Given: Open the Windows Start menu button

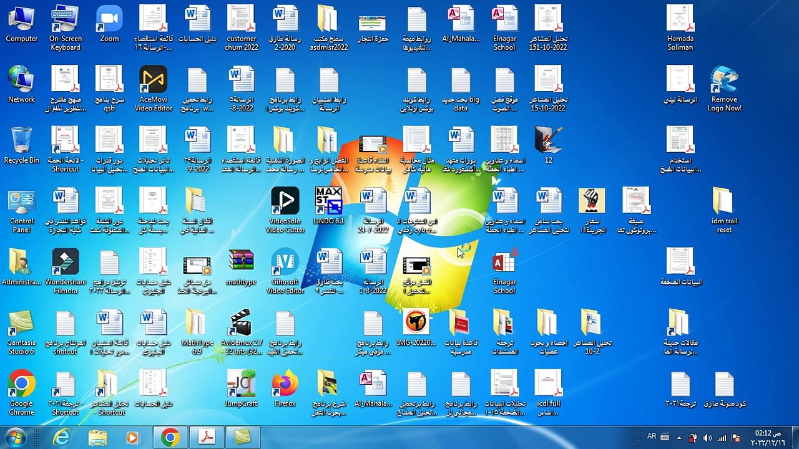Looking at the screenshot, I should [15, 438].
